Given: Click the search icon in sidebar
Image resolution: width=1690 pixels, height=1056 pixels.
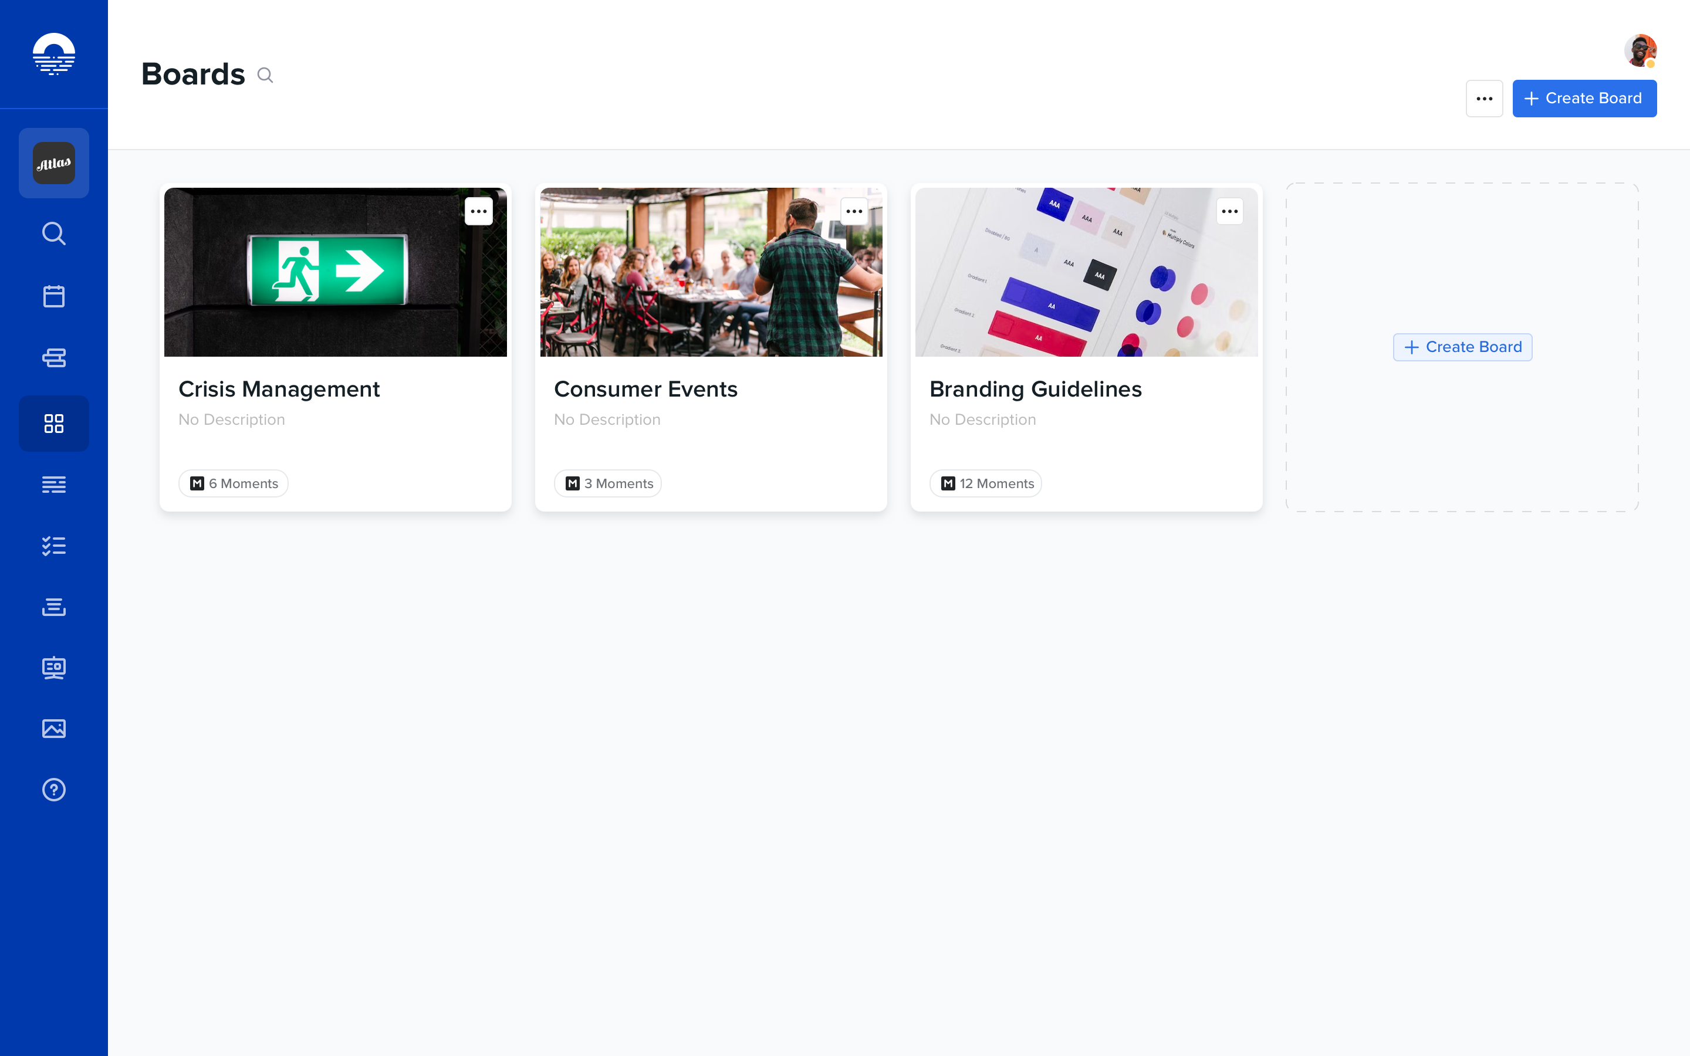Looking at the screenshot, I should tap(53, 232).
